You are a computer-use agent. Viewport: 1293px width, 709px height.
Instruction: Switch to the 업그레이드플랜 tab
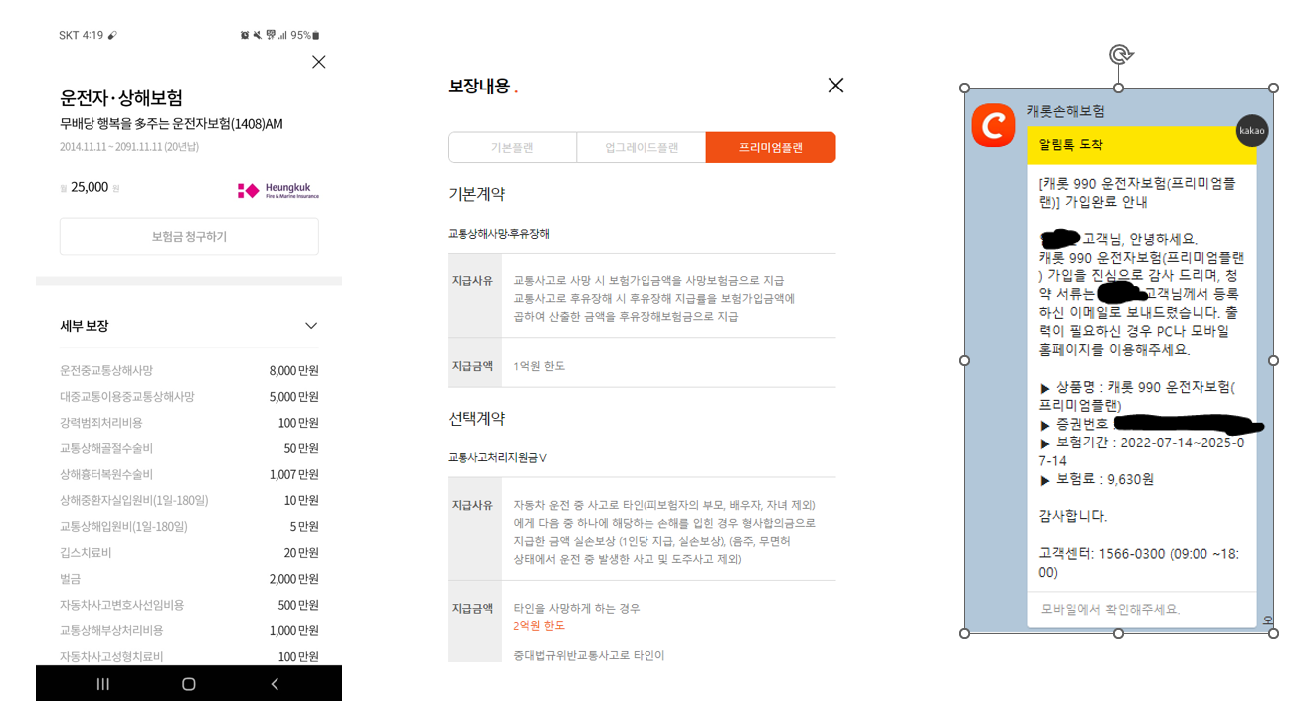642,147
